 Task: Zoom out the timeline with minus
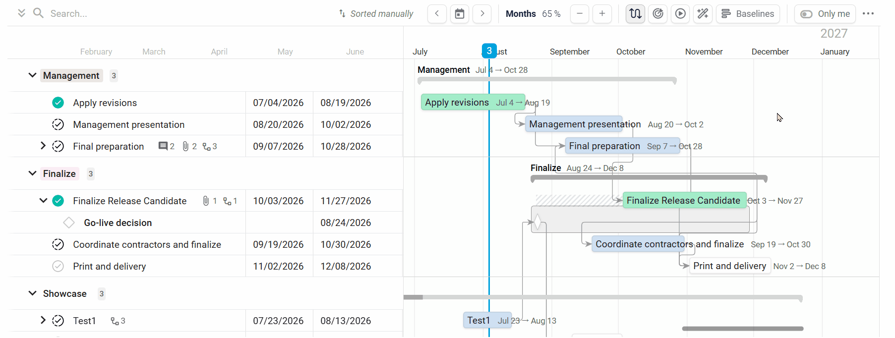580,14
